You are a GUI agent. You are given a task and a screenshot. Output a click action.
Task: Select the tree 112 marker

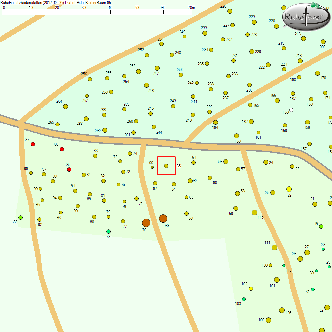[x=254, y=212]
